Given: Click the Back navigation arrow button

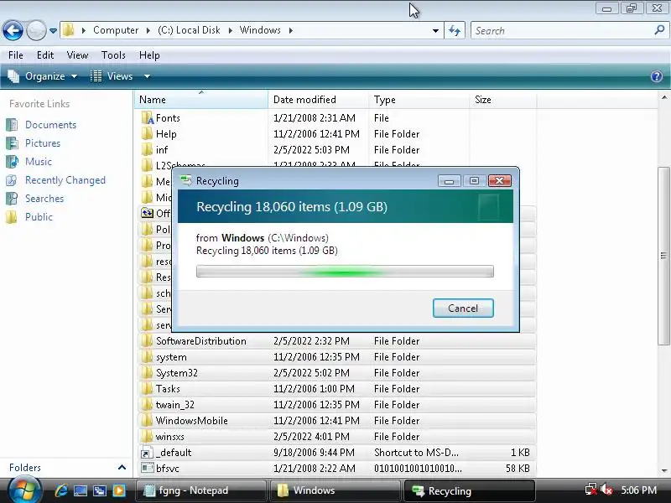Looking at the screenshot, I should coord(13,31).
